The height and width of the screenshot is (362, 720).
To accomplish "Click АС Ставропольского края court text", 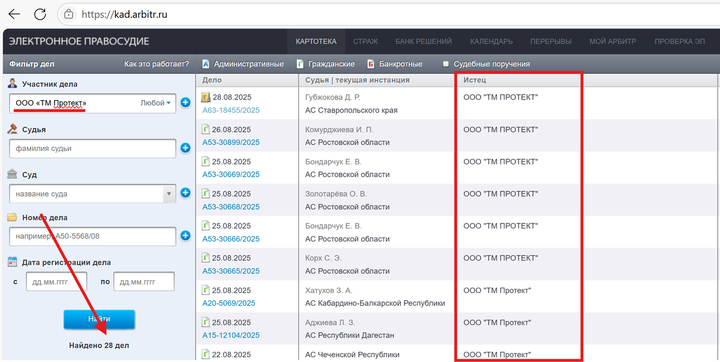I will point(351,110).
